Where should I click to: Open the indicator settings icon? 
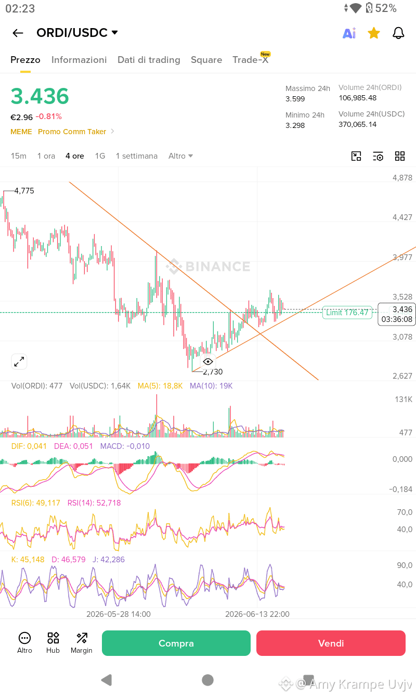378,156
